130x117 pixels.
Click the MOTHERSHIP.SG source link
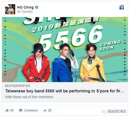coord(17,86)
